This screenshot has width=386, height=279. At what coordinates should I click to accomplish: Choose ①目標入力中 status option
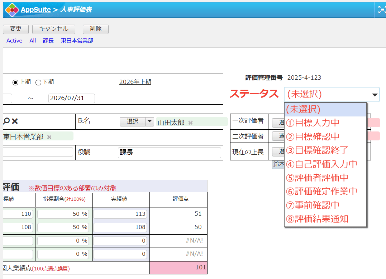[325, 123]
